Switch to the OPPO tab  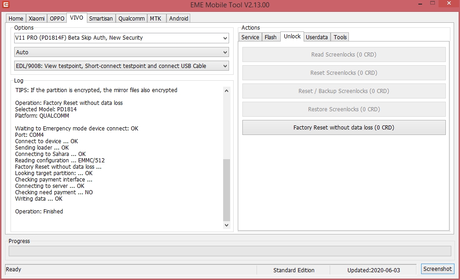pyautogui.click(x=57, y=18)
